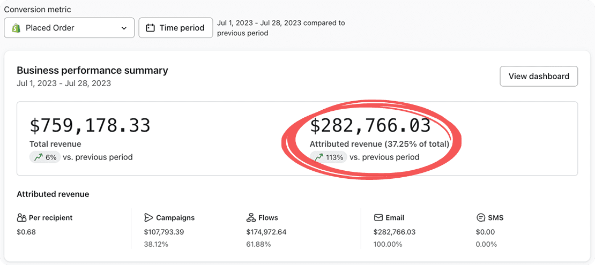Click the Total revenue label

pos(55,144)
